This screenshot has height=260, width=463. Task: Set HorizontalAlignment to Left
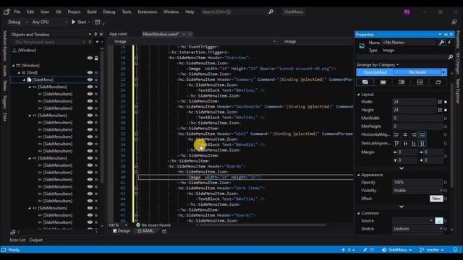coord(396,135)
